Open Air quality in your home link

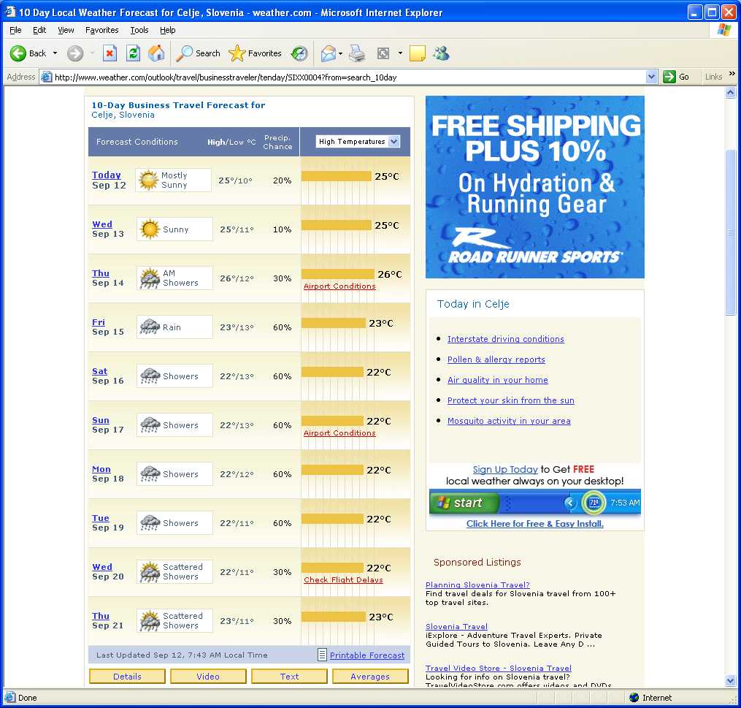tap(498, 380)
